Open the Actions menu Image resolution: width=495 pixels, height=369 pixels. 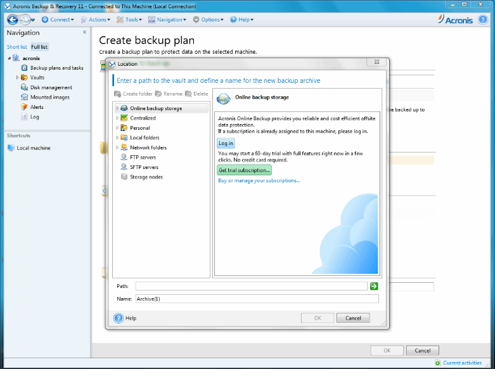tap(95, 20)
